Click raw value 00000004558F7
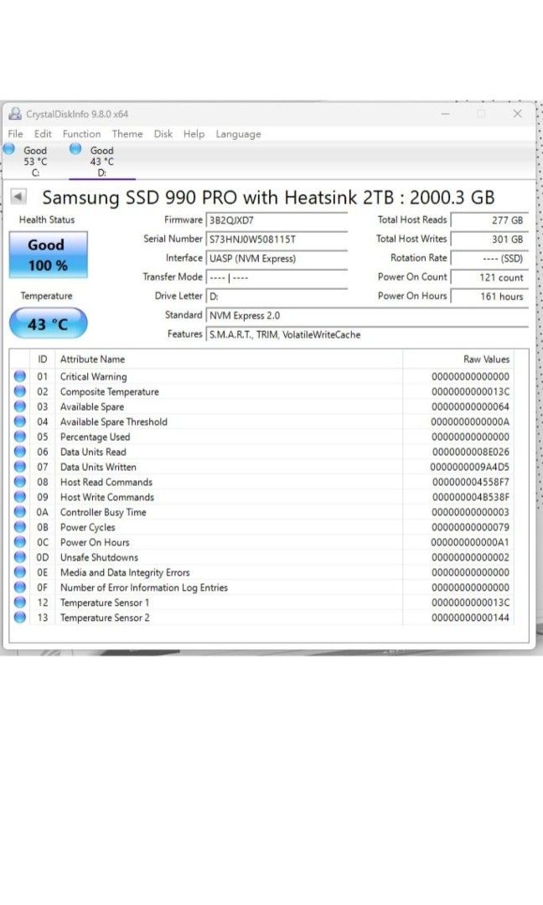Viewport: 543px width, 905px height. [x=470, y=482]
